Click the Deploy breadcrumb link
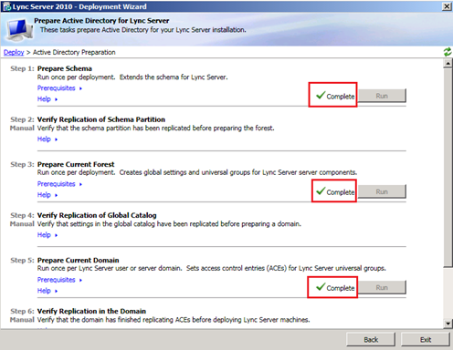The width and height of the screenshot is (453, 350). click(14, 52)
